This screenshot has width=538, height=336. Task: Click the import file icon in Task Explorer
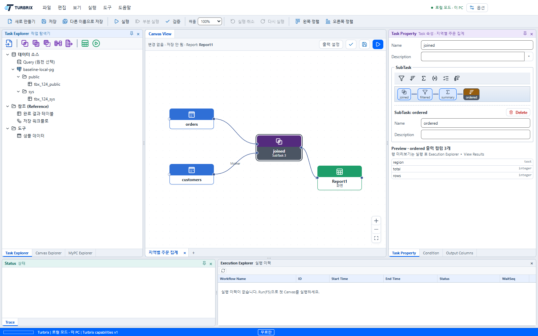9,43
